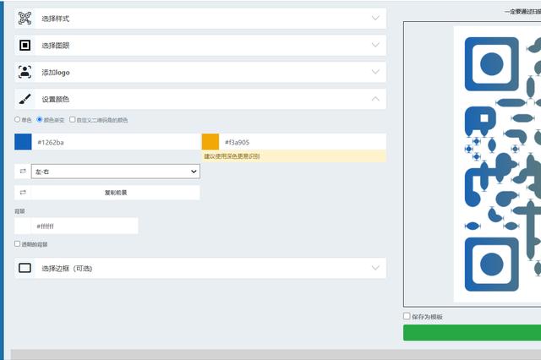Click the #ffffff background input field
541x360 pixels.
85,226
